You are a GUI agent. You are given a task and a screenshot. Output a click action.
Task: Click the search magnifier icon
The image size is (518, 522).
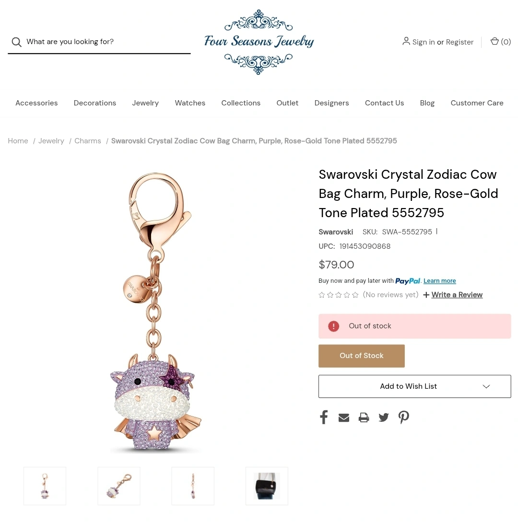tap(16, 42)
